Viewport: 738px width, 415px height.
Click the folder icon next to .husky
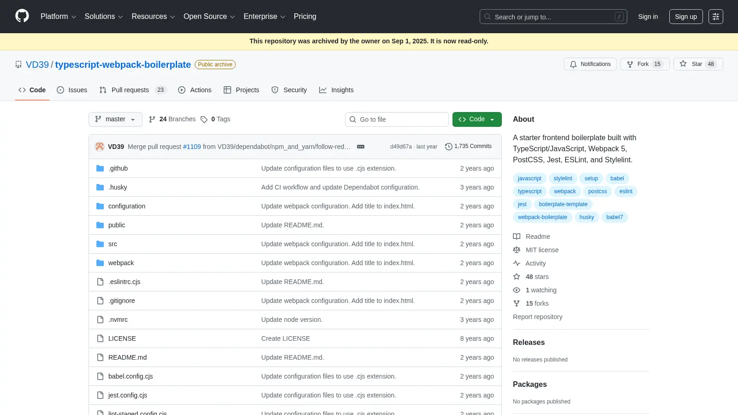coord(100,187)
